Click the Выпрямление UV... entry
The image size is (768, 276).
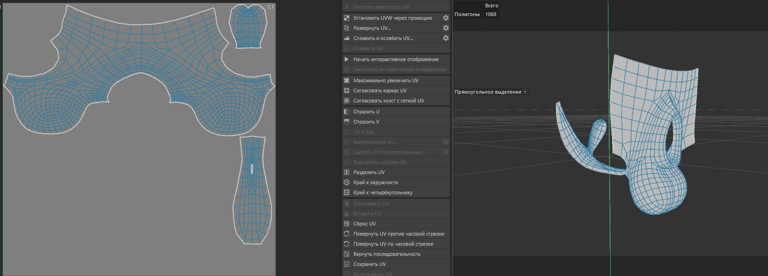click(x=392, y=142)
